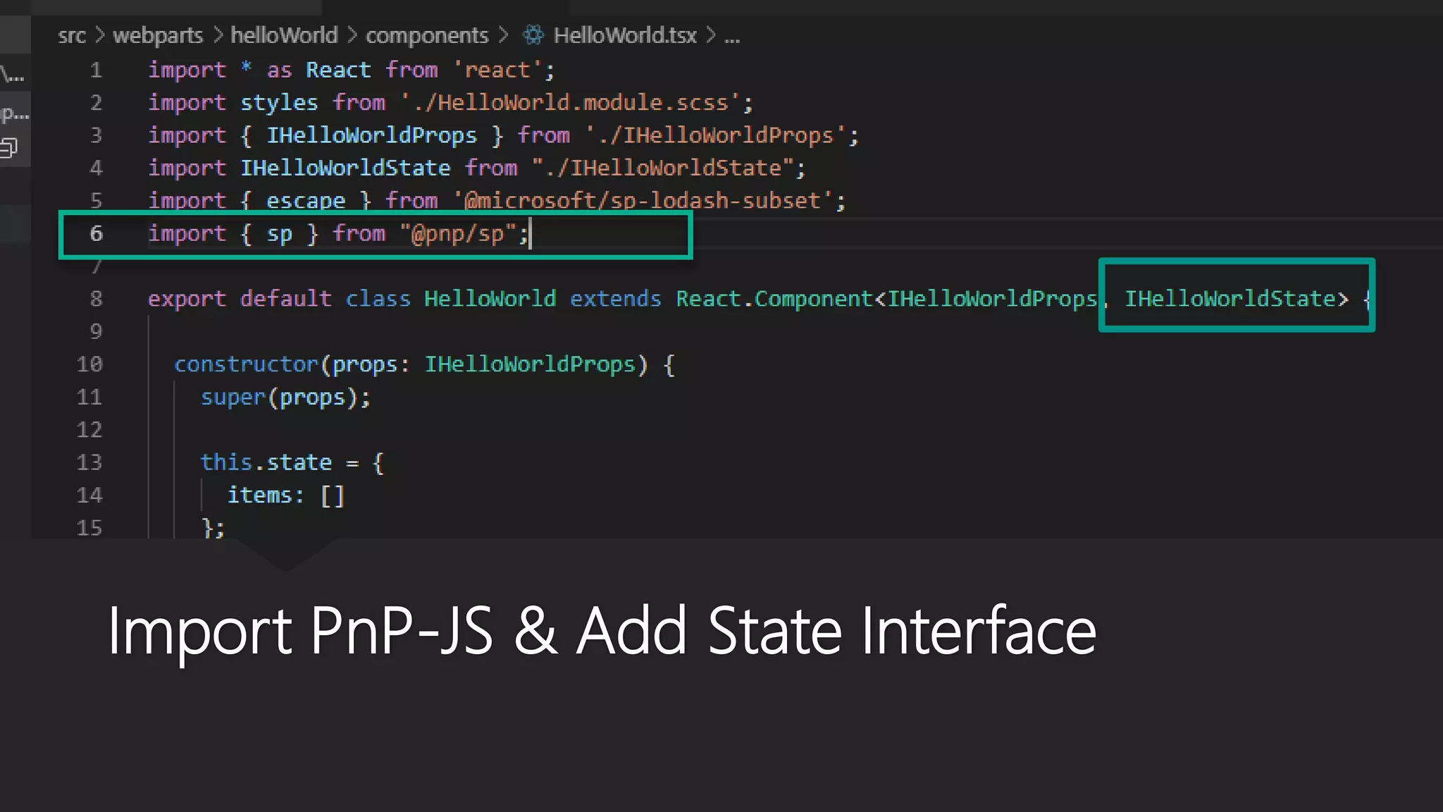The width and height of the screenshot is (1443, 812).
Task: Click the 'react' string on line 1
Action: click(x=497, y=70)
